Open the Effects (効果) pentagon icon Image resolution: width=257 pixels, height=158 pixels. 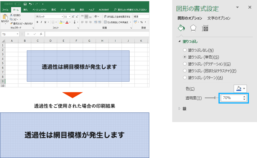193,28
